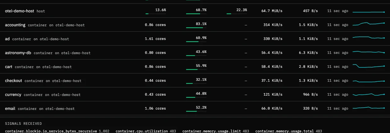Screen dimensions: 390x133
Task: Click the "host" type label beside otel-demo-host
Action: (41, 11)
